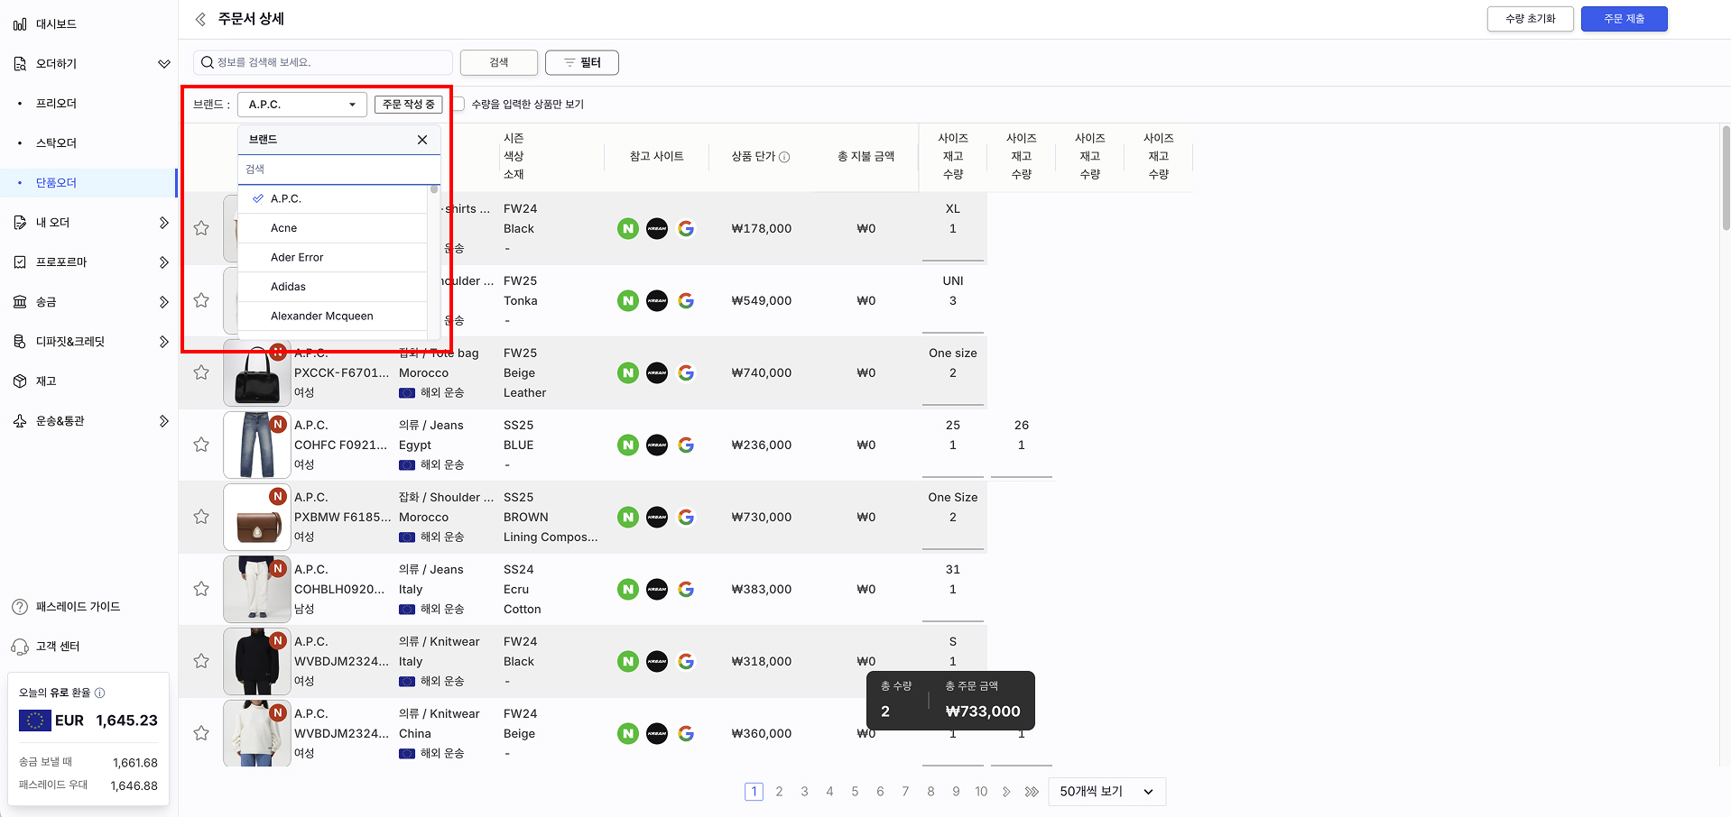Screen dimensions: 1731x817
Task: Go to the last page with double arrow
Action: point(1032,792)
